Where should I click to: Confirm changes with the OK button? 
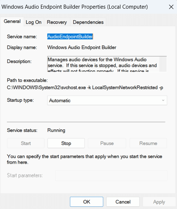(x=87, y=202)
